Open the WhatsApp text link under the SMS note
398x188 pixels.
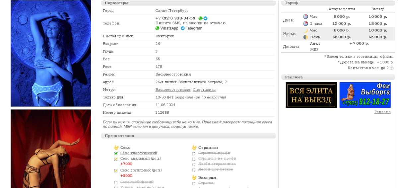(x=167, y=28)
